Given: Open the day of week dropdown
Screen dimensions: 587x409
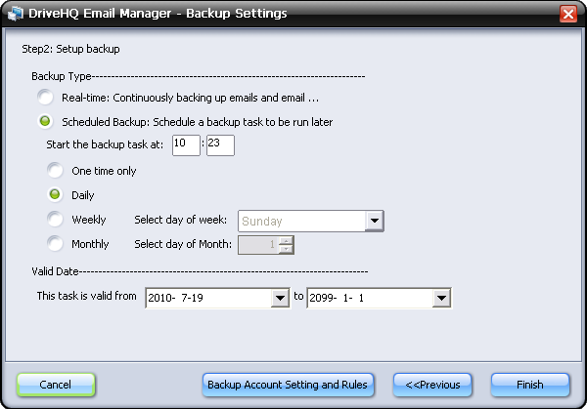Looking at the screenshot, I should coord(374,221).
